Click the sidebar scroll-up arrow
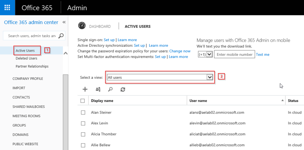 click(66, 53)
